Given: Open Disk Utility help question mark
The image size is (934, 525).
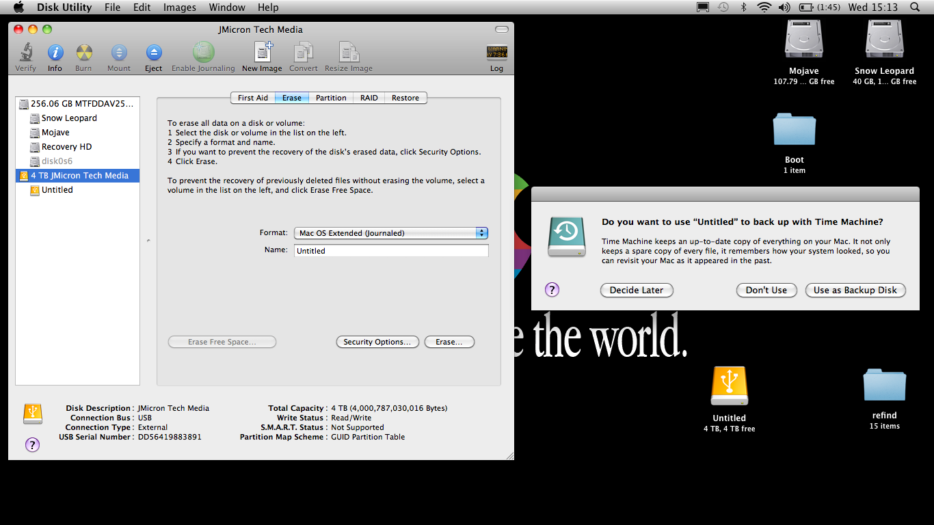Looking at the screenshot, I should [32, 444].
